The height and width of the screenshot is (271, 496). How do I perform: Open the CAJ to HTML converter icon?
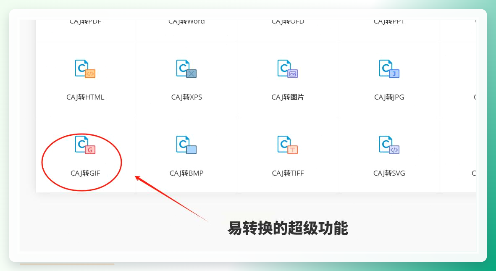(x=85, y=69)
